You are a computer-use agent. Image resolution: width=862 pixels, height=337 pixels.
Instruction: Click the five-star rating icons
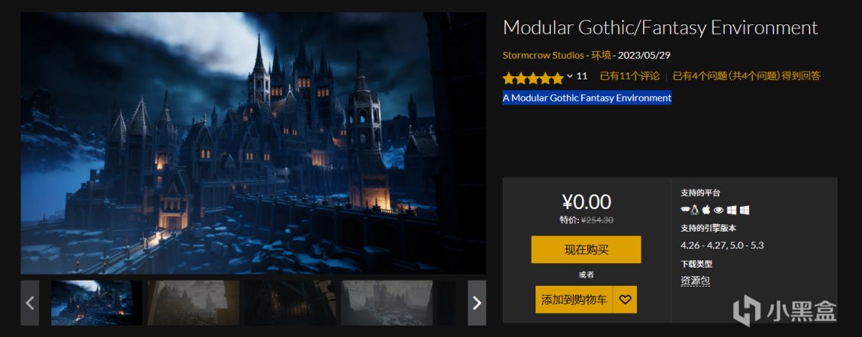pos(532,78)
